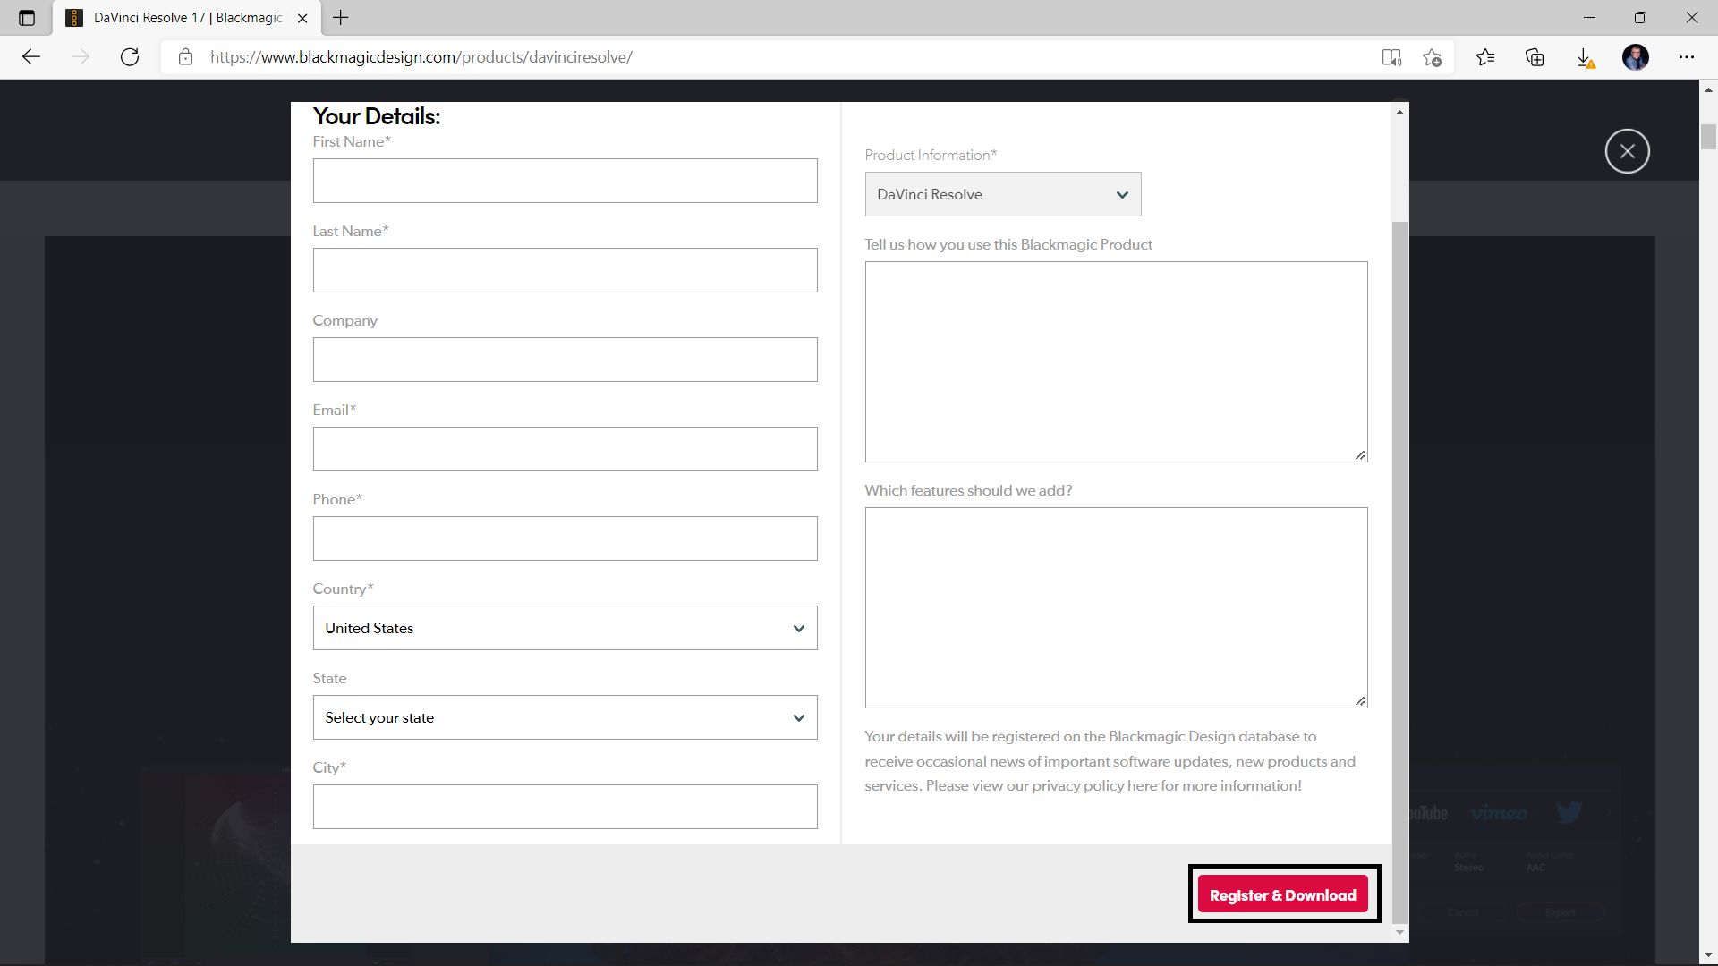Click the browser back arrow
This screenshot has height=966, width=1718.
coord(31,57)
